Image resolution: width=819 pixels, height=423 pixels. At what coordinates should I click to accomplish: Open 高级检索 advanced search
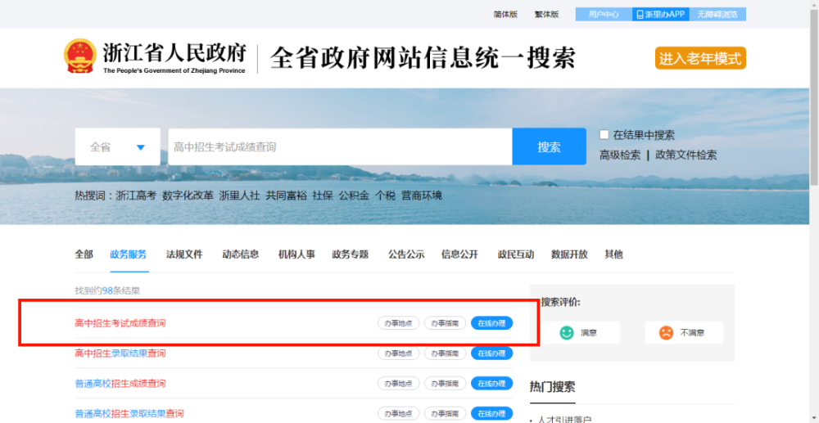click(620, 155)
